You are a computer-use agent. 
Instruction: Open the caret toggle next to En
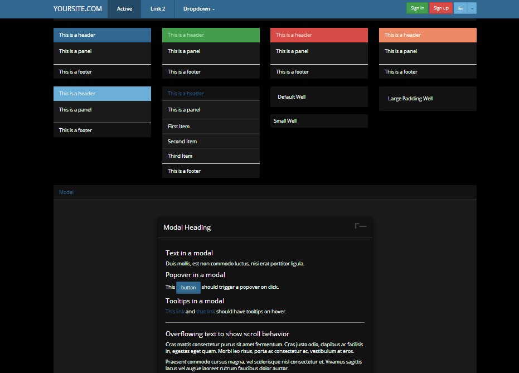pyautogui.click(x=472, y=8)
